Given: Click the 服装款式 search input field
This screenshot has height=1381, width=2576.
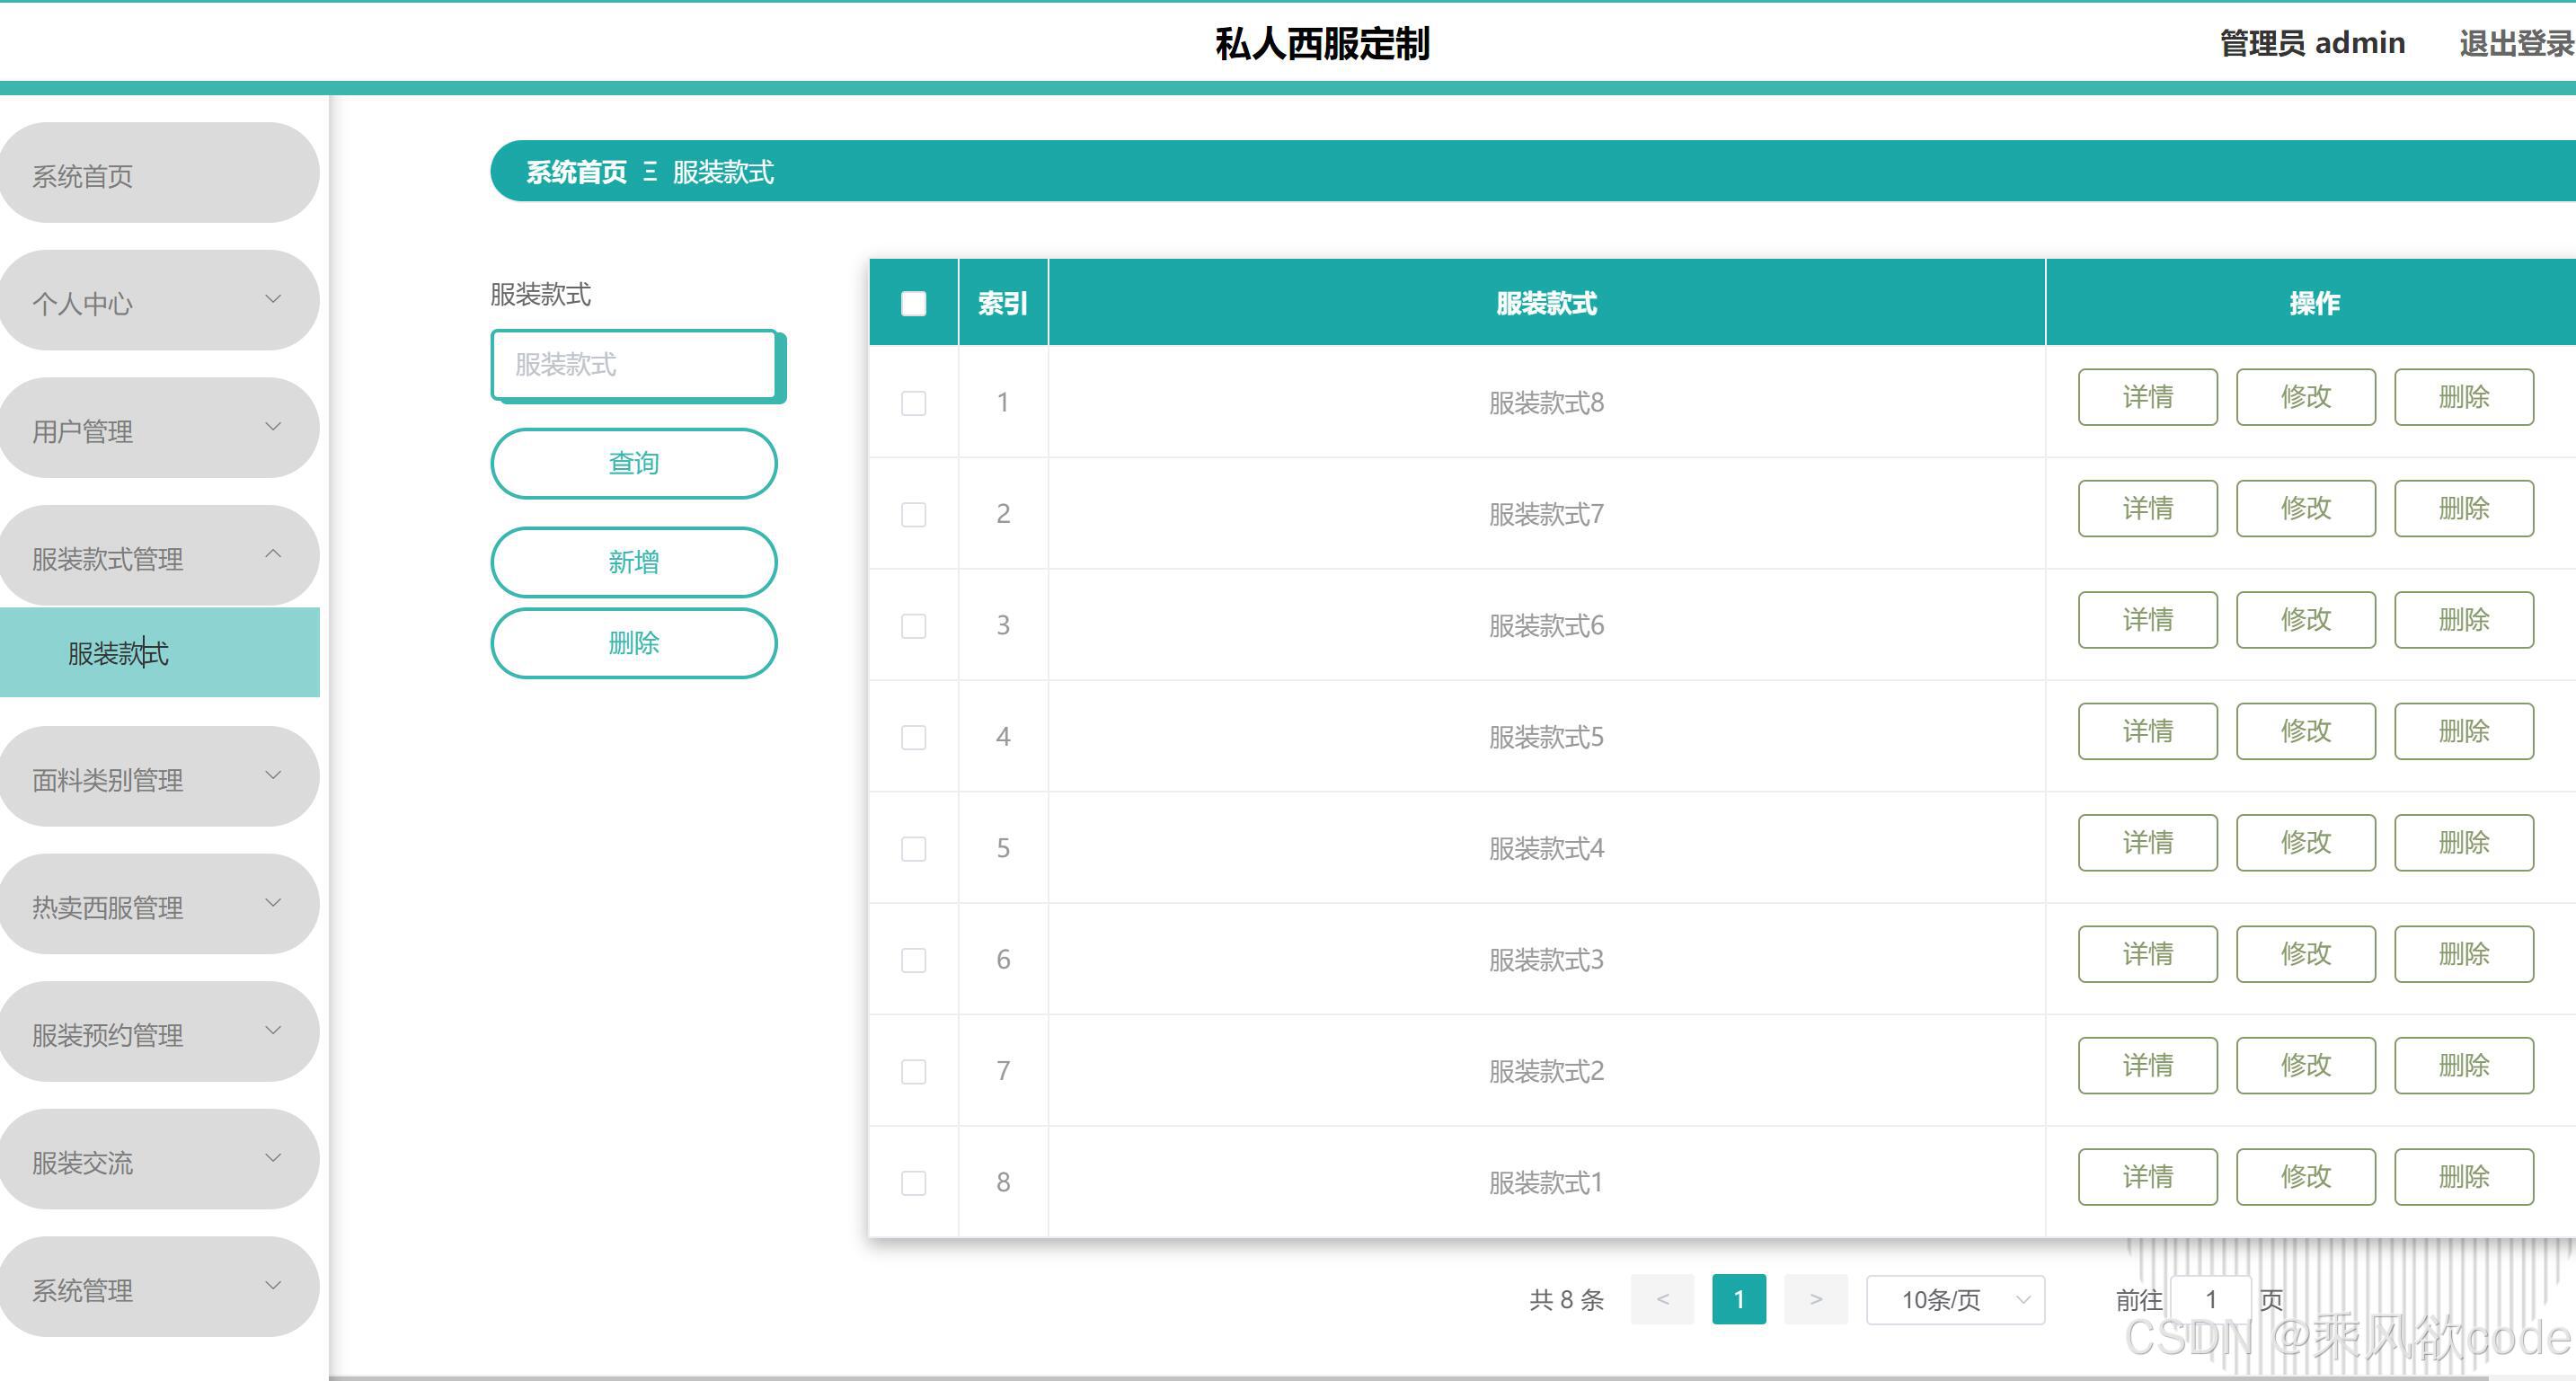Looking at the screenshot, I should [633, 365].
